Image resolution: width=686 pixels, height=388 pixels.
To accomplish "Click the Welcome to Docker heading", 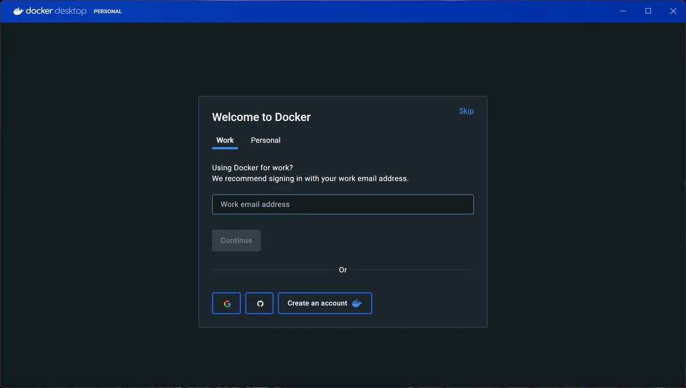I will [x=261, y=117].
